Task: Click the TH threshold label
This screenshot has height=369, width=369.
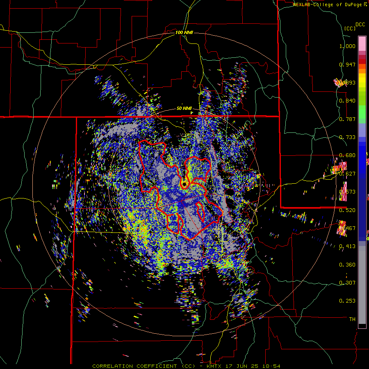Action: [352, 319]
